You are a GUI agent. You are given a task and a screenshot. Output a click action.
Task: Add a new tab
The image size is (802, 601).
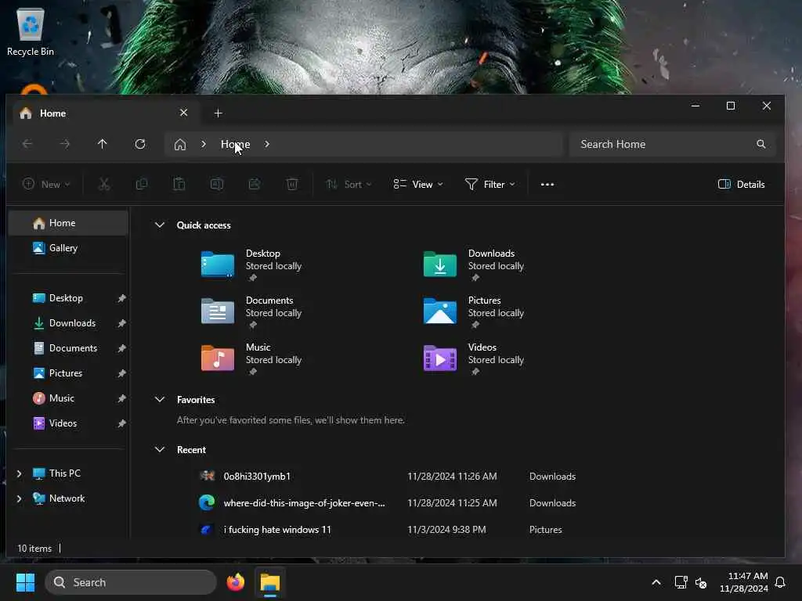(219, 113)
